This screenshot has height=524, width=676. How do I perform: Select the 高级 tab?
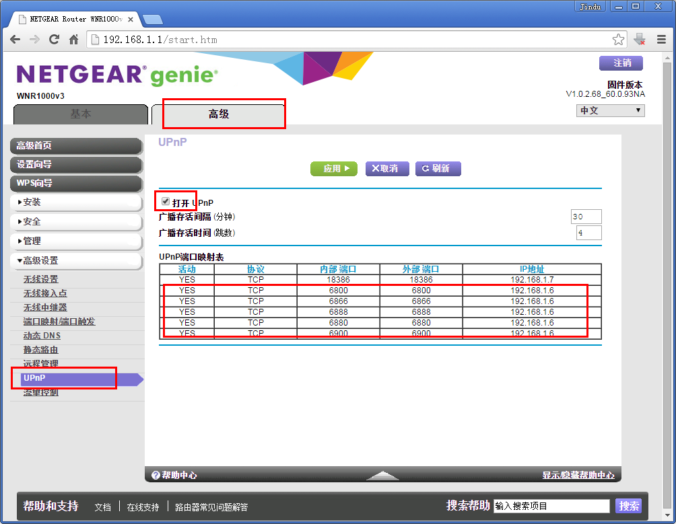[219, 114]
